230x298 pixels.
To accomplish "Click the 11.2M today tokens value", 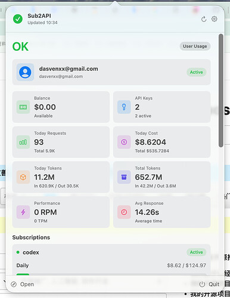I will 44,177.
